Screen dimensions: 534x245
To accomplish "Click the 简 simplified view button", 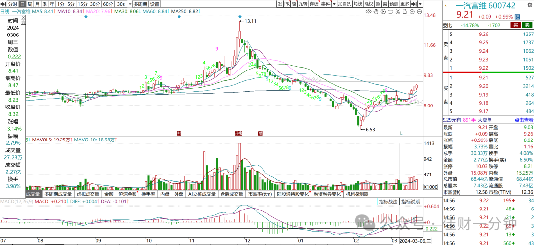I will click(293, 4).
